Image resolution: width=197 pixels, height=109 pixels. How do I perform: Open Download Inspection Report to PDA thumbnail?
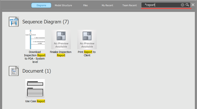pyautogui.click(x=35, y=40)
